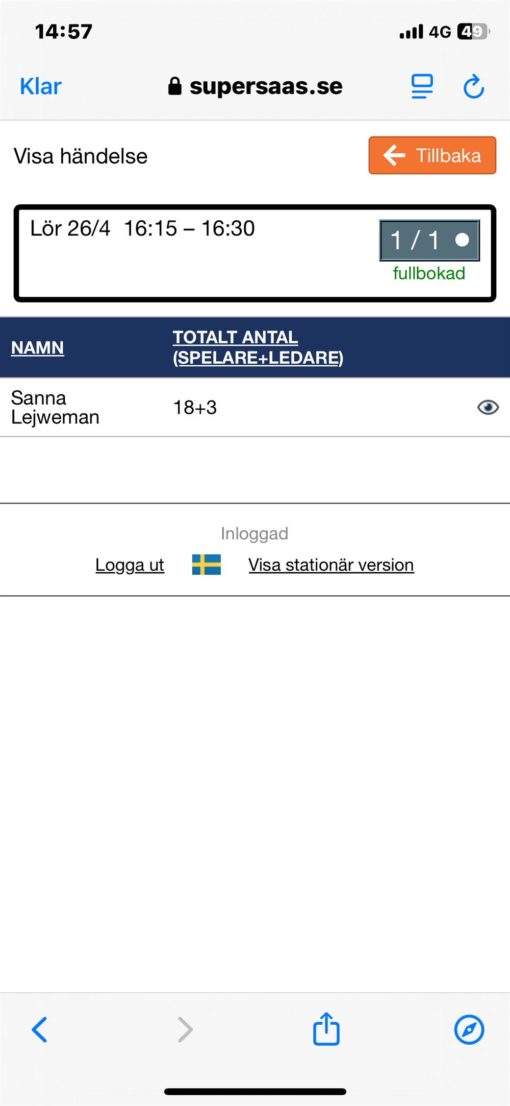
Task: Tap the padlock icon beside supersaas.se
Action: coord(175,86)
